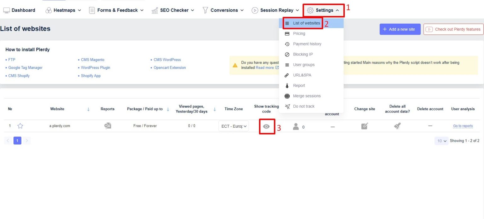Click the Viewed pages sort arrow
Viewport: 484px width, 219px height.
215,109
